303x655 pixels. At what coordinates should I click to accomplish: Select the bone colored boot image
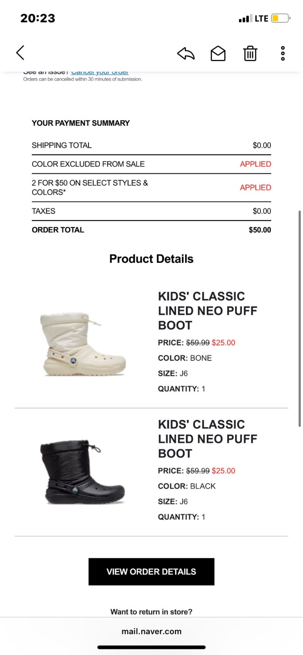tap(83, 344)
